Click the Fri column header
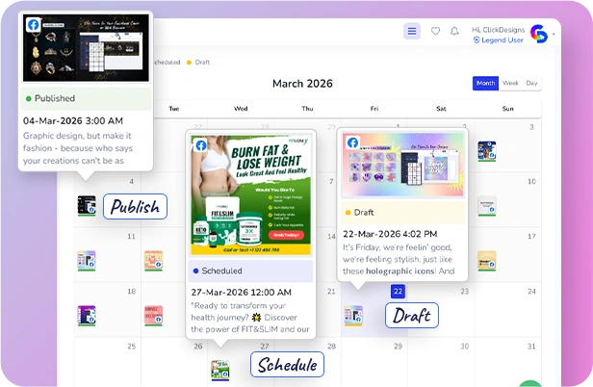The image size is (593, 387). tap(374, 109)
